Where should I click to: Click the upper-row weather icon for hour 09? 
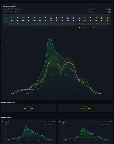click(x=34, y=18)
